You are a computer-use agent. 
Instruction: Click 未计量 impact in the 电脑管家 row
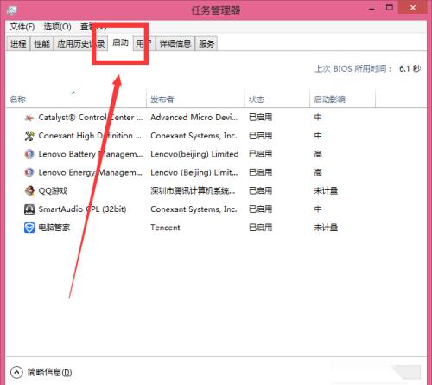point(326,228)
